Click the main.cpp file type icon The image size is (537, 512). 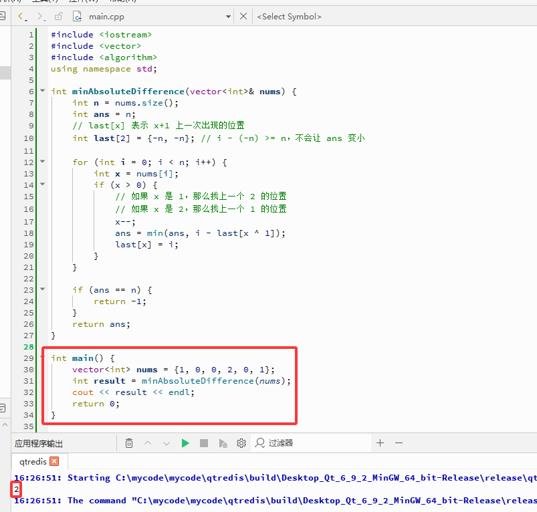click(x=78, y=16)
